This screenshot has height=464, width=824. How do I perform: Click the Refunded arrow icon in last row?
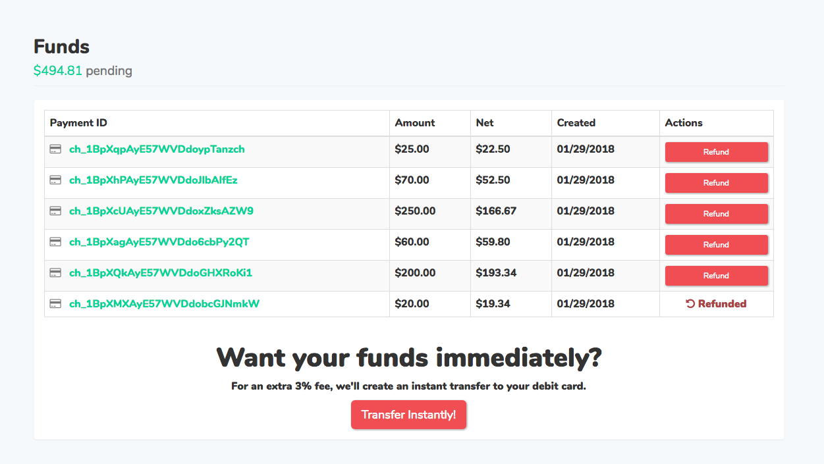pos(690,304)
